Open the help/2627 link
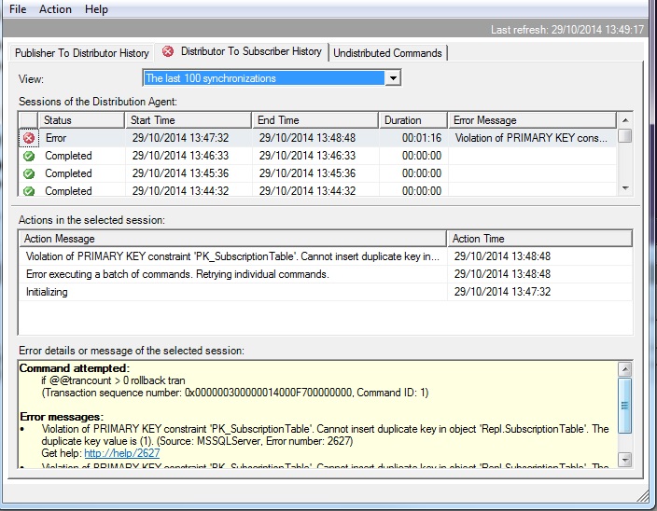This screenshot has width=657, height=511. tap(121, 453)
